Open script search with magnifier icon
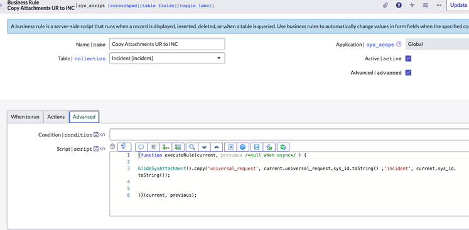 pos(192,147)
